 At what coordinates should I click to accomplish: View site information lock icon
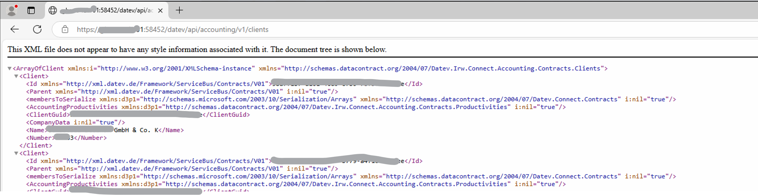click(65, 30)
